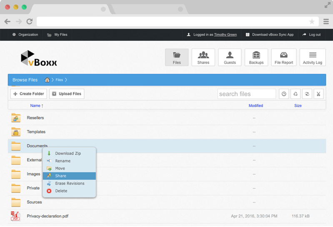Click the scissors cut toolbar icon
This screenshot has width=333, height=227.
coord(318,94)
